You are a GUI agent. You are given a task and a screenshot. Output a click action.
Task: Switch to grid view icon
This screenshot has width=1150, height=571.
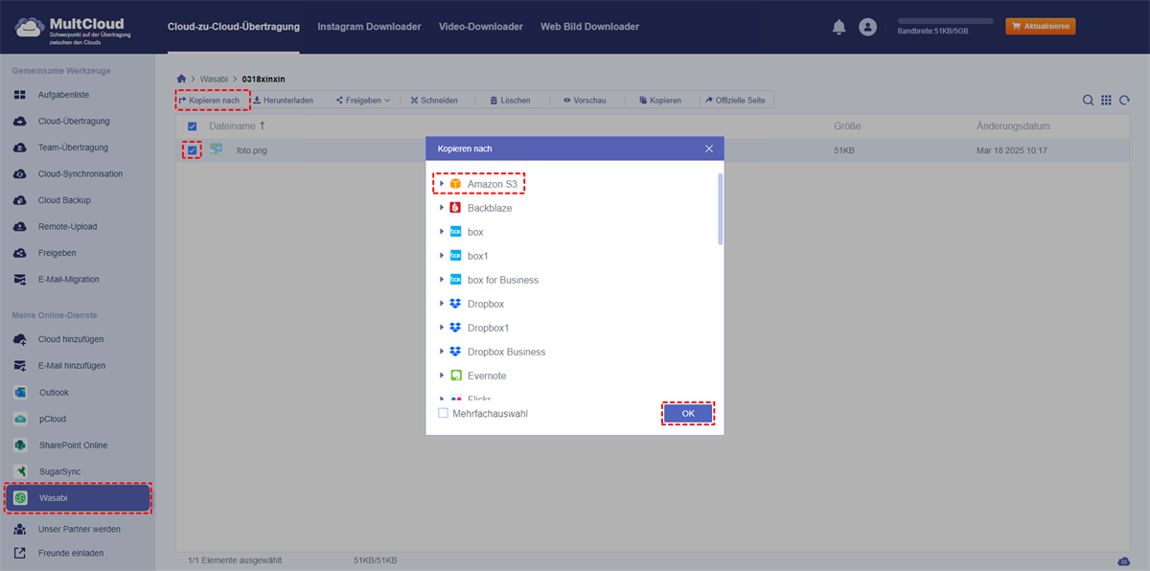[x=1106, y=100]
